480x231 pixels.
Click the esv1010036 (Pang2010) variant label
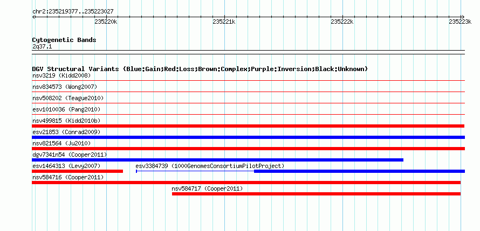(66, 109)
